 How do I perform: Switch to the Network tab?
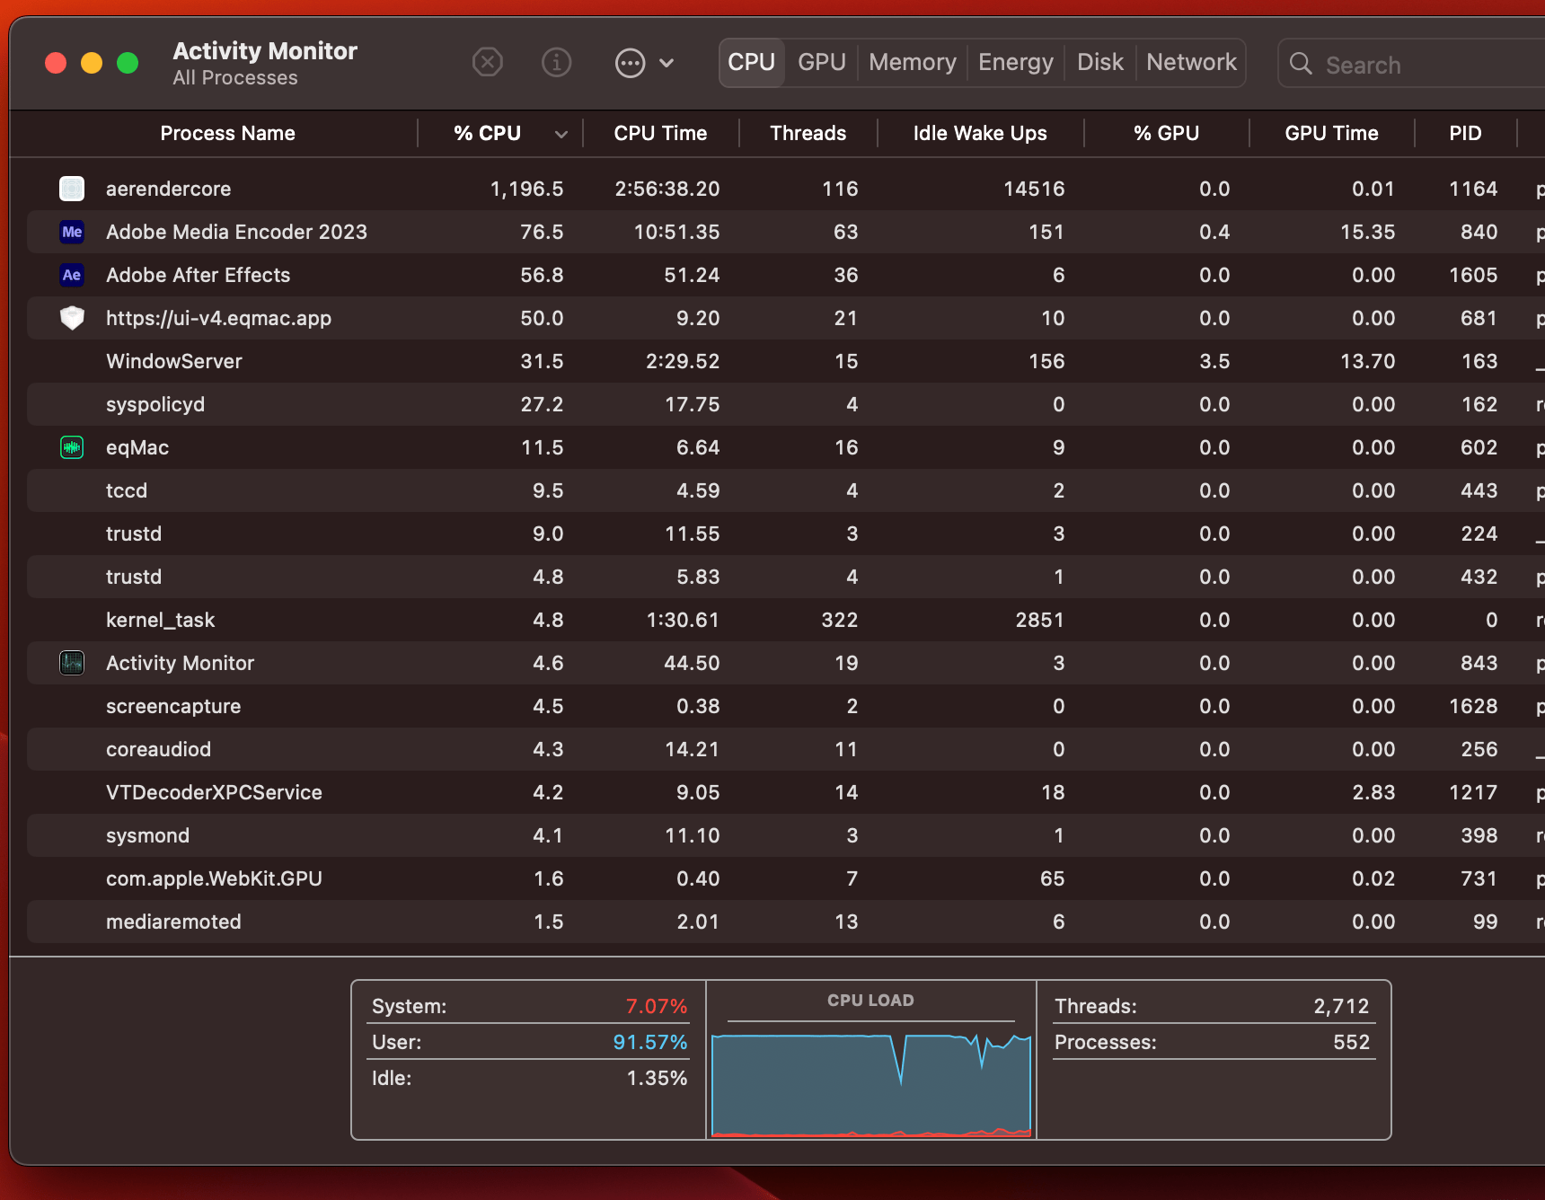tap(1191, 62)
